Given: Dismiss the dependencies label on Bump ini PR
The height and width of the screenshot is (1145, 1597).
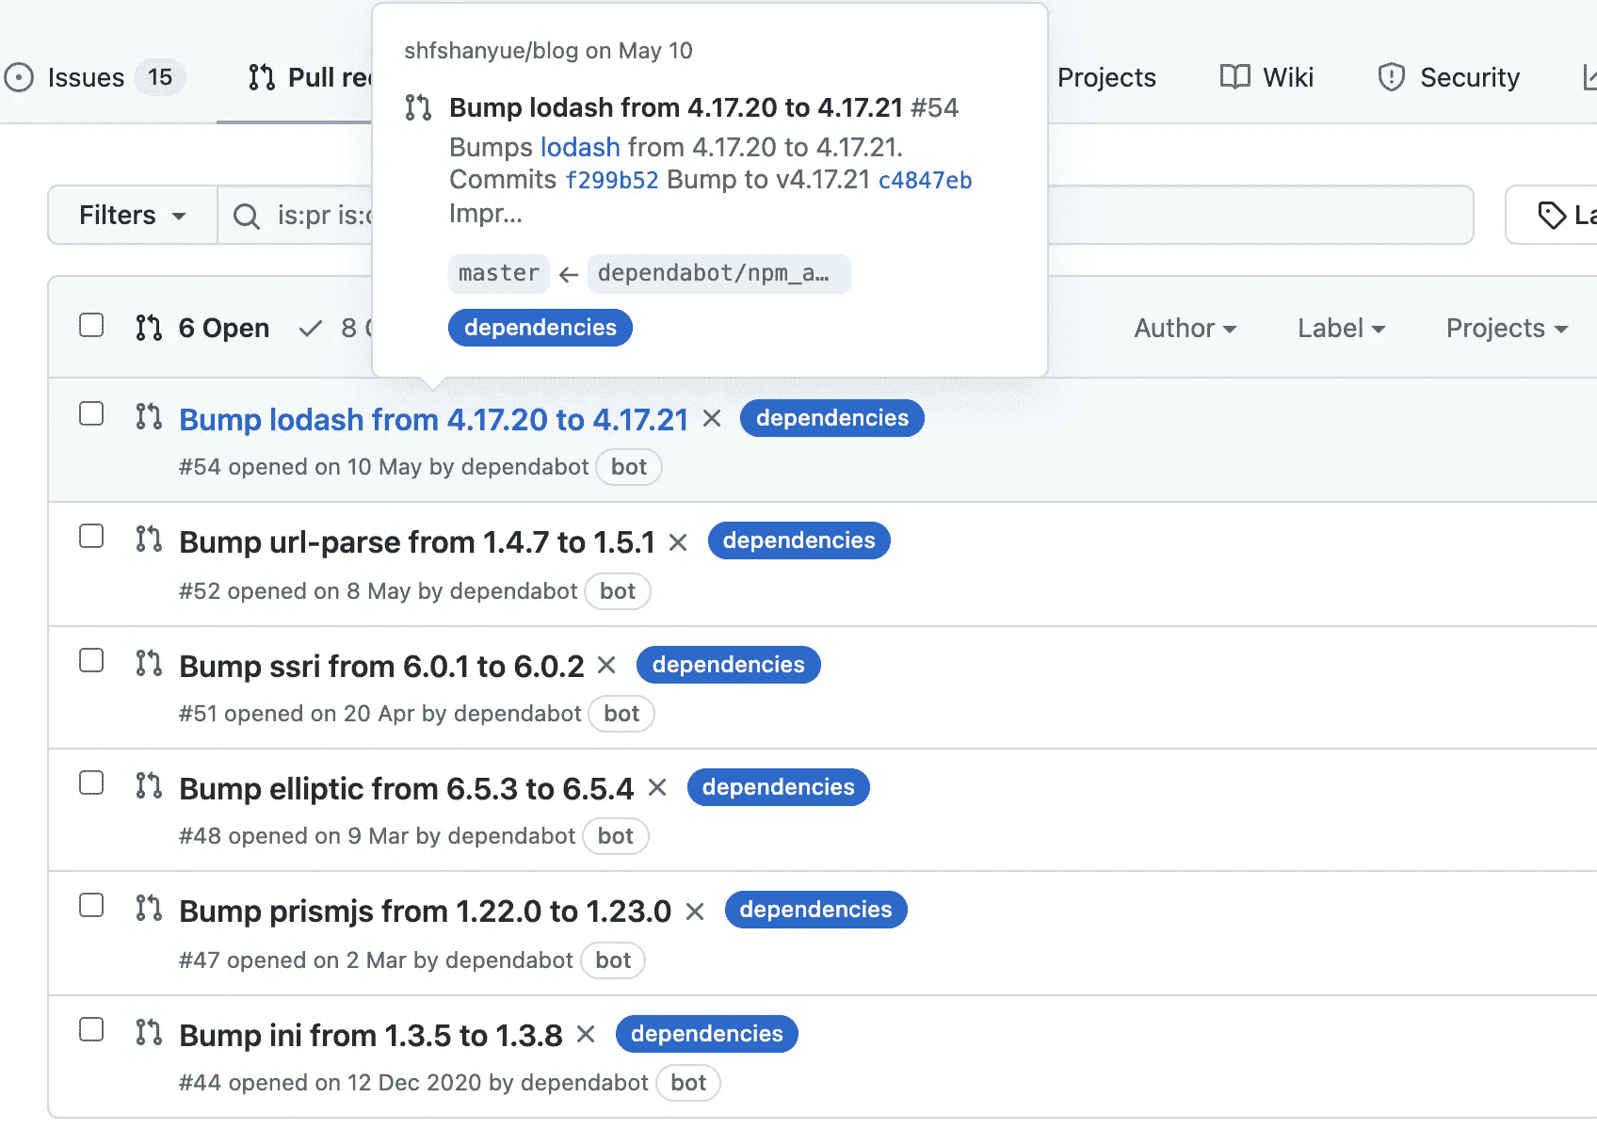Looking at the screenshot, I should pos(585,1034).
